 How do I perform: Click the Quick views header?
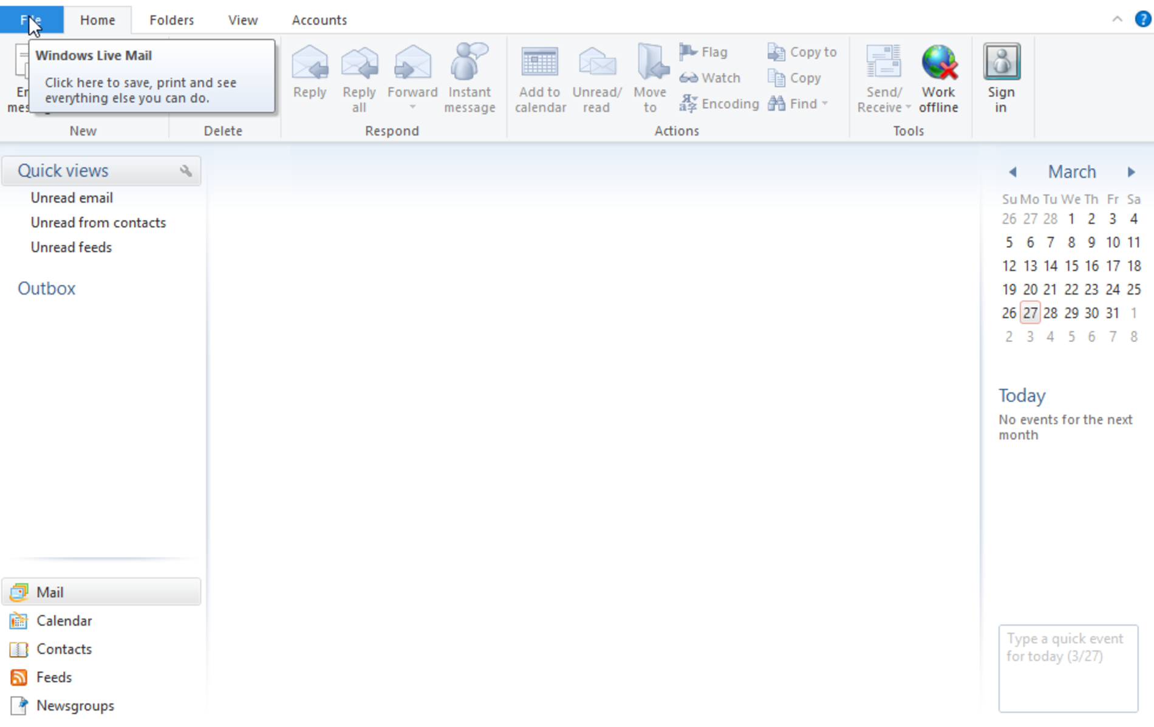click(x=101, y=171)
